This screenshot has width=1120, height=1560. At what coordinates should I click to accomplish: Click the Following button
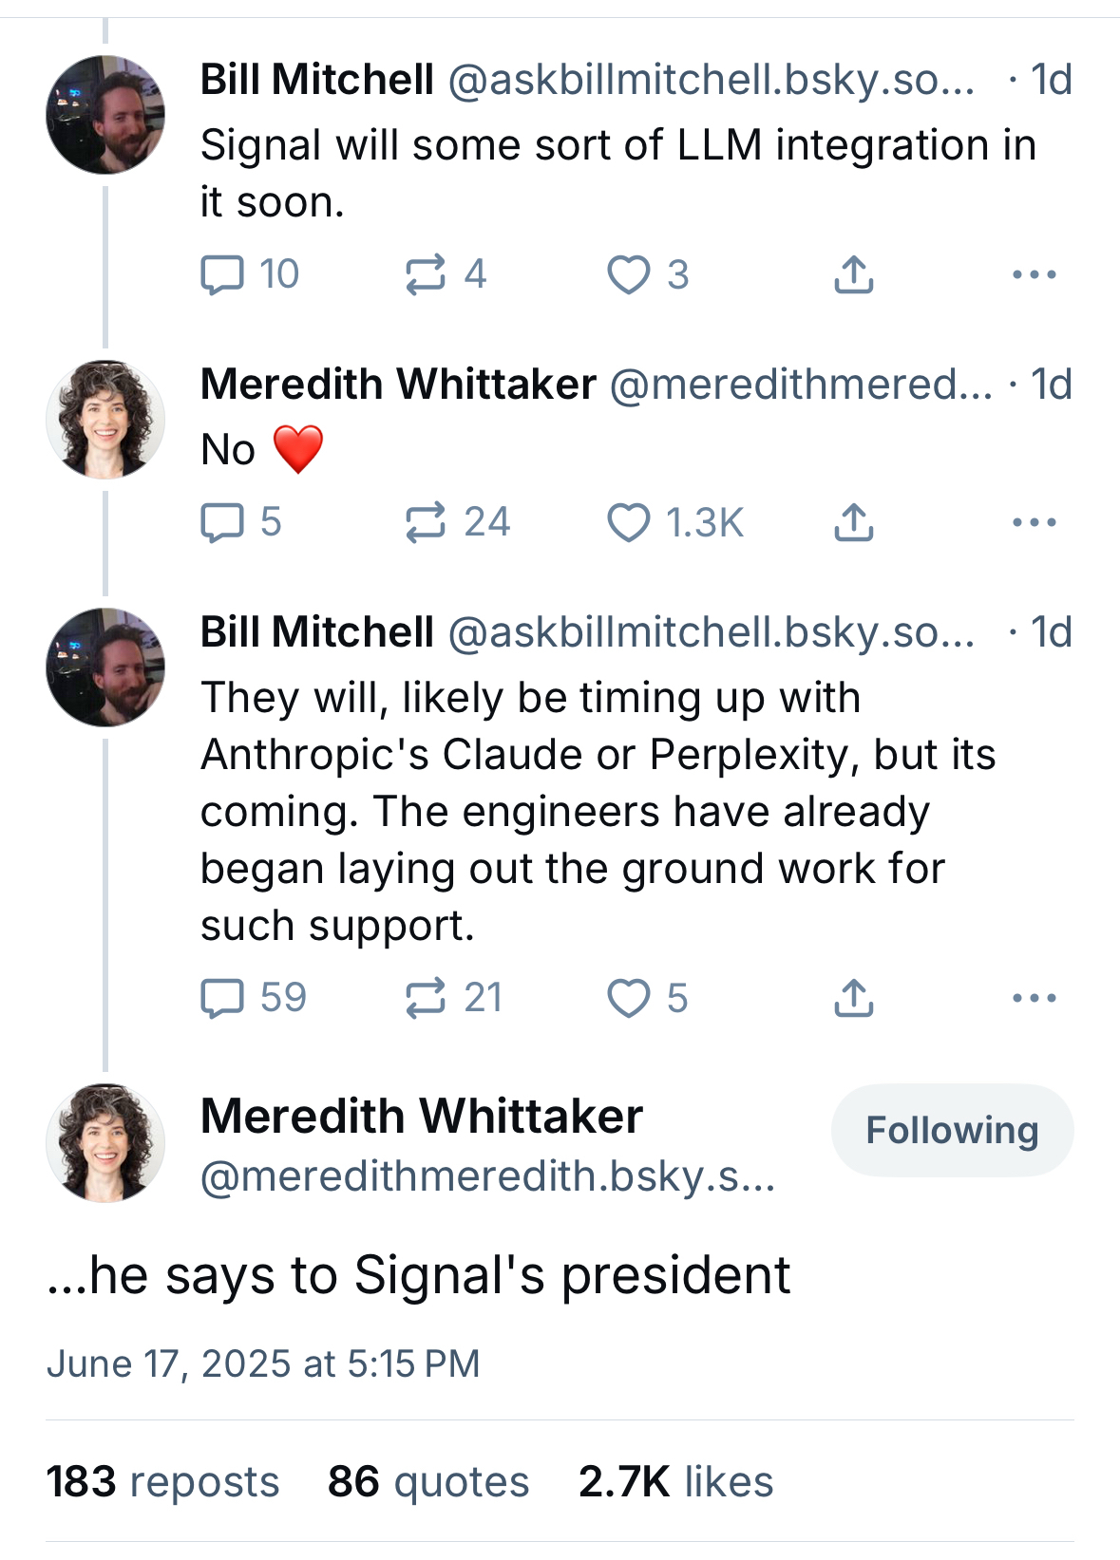(952, 1130)
